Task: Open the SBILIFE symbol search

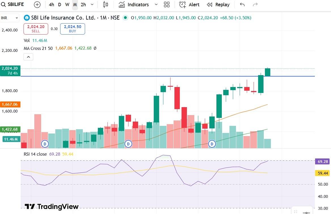Action: coord(13,5)
